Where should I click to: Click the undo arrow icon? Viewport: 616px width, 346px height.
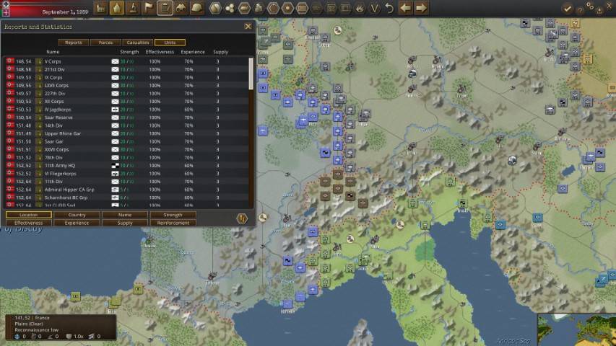click(389, 8)
